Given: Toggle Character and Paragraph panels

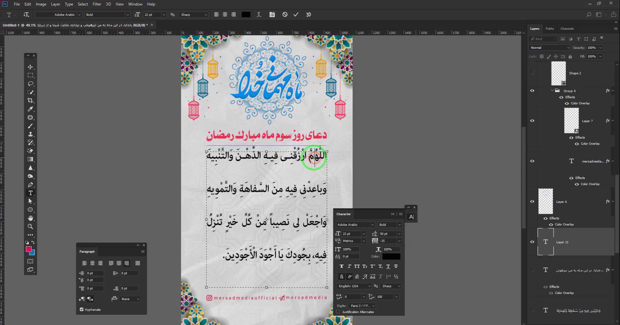Looking at the screenshot, I should [272, 15].
